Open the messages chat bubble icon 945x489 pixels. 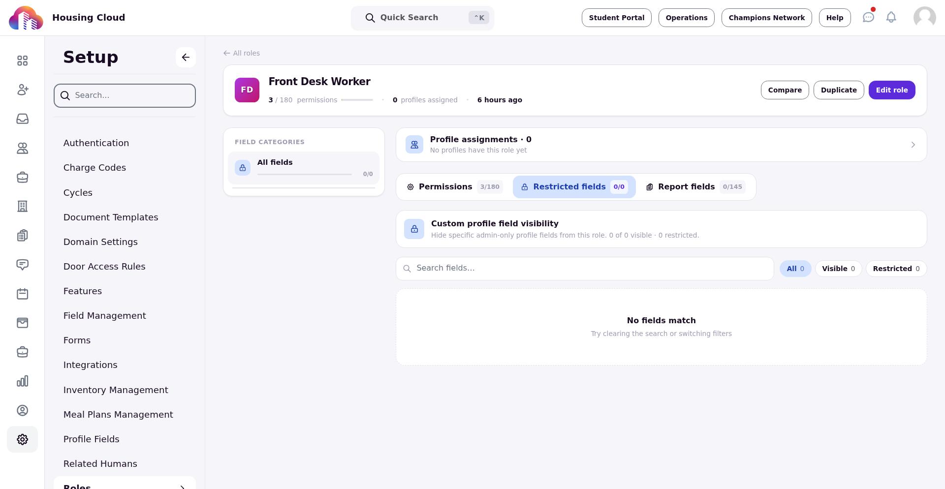(x=868, y=18)
